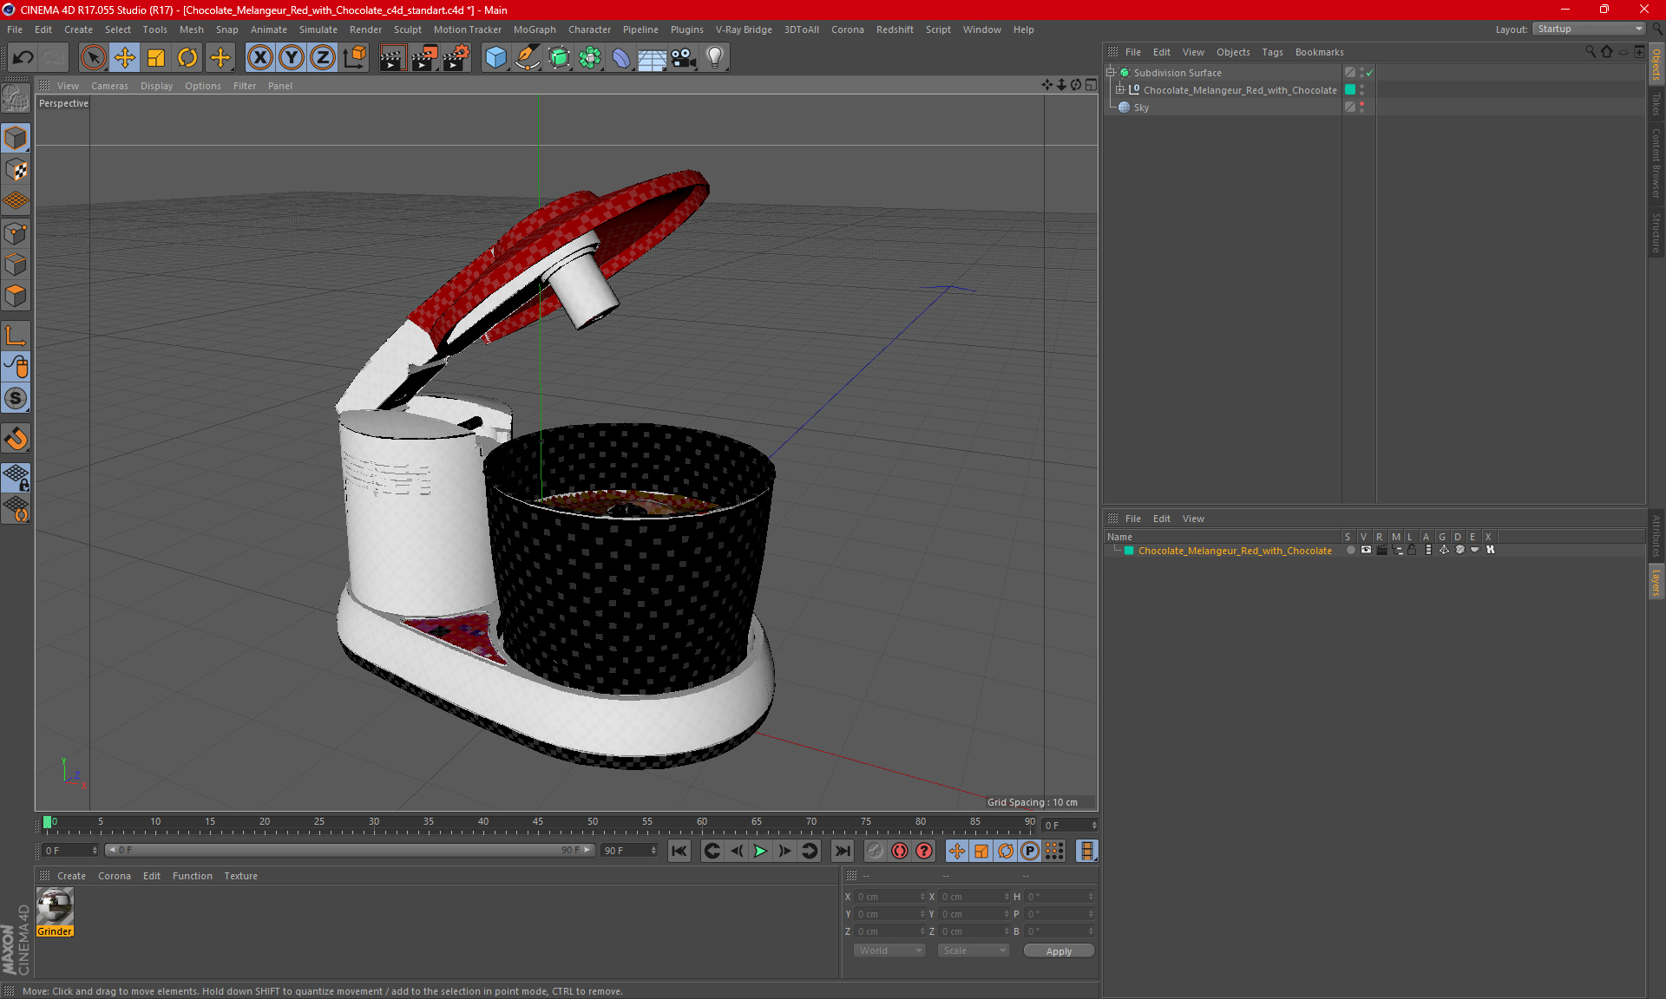Image resolution: width=1666 pixels, height=999 pixels.
Task: Toggle Scale key recording icon
Action: (981, 851)
